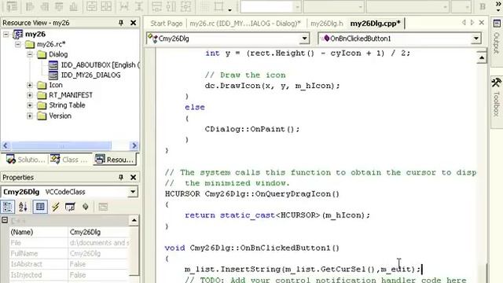Click the FullName property row

coord(69,253)
